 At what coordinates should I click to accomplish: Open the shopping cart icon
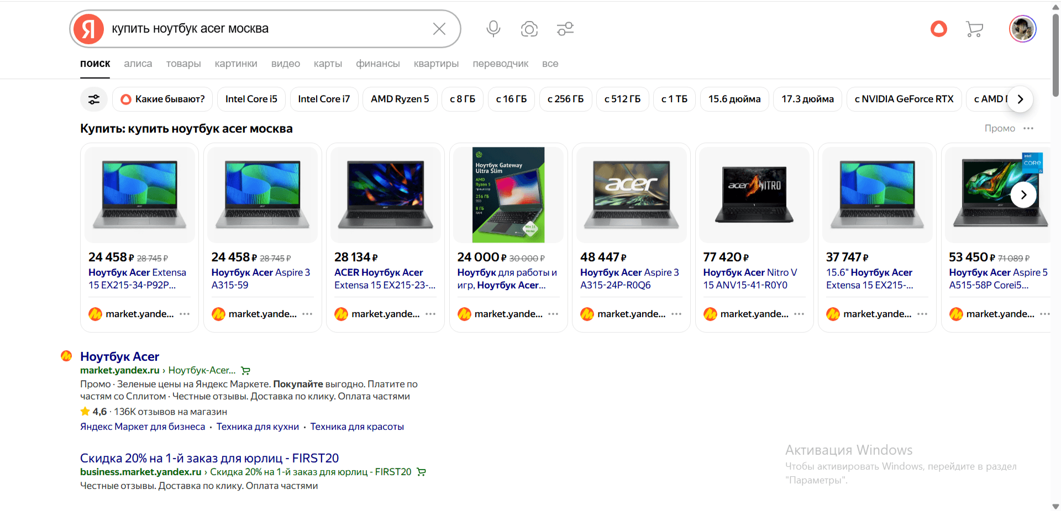coord(974,29)
